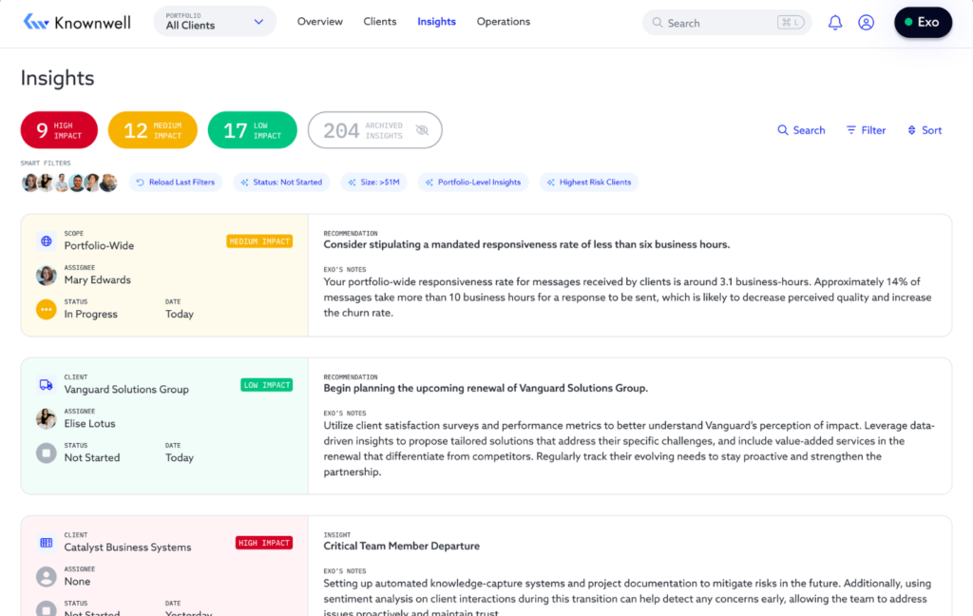Click the green status dot on the Exo button
973x616 pixels.
[908, 20]
